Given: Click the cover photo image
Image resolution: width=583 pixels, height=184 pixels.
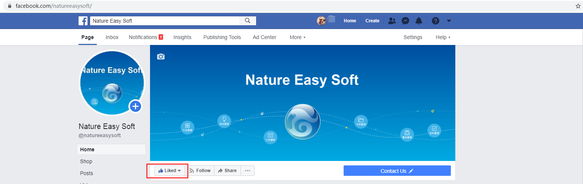Looking at the screenshot, I should point(302,103).
